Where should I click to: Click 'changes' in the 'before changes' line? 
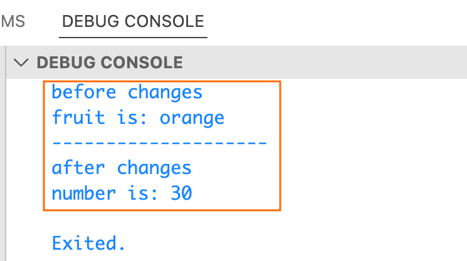click(165, 93)
